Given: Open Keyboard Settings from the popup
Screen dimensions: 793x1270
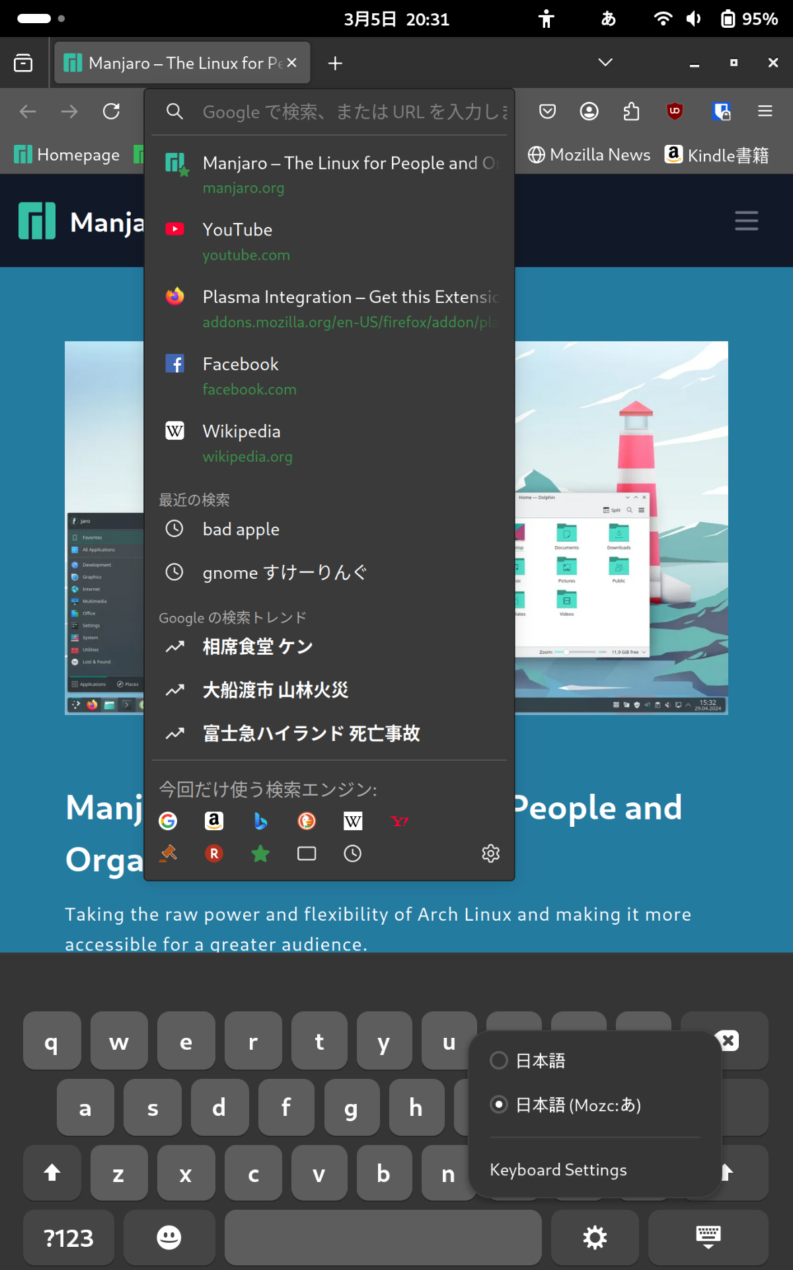Looking at the screenshot, I should 558,1169.
